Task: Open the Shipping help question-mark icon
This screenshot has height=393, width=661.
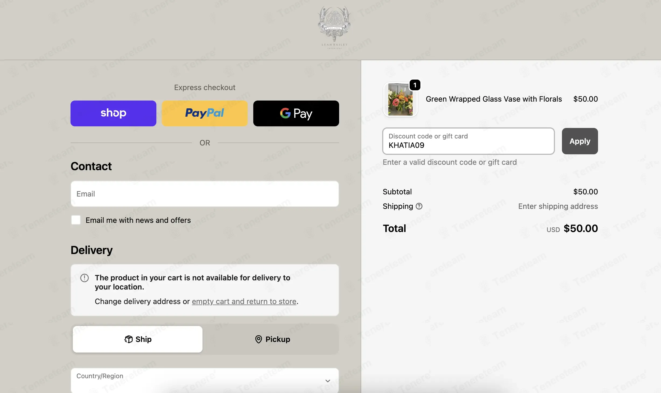Action: (419, 206)
